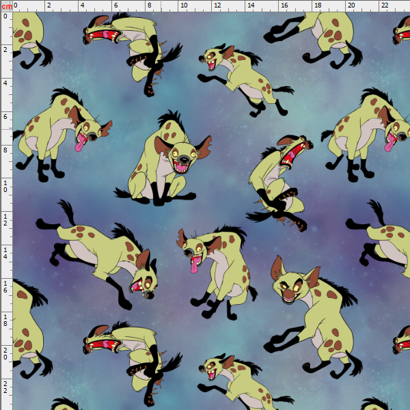Click the 16 mark on the horizontal ruler
Viewport: 410px width, 410px height.
coord(284,5)
